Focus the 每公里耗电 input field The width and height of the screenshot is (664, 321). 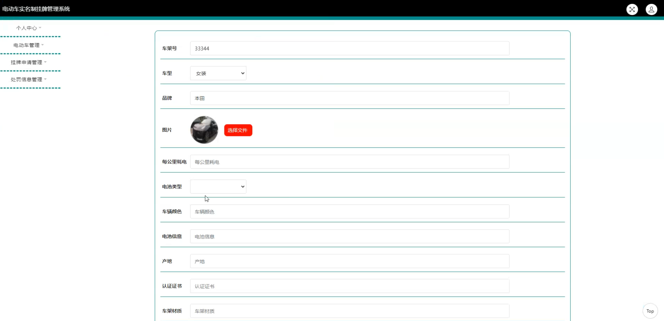click(349, 162)
